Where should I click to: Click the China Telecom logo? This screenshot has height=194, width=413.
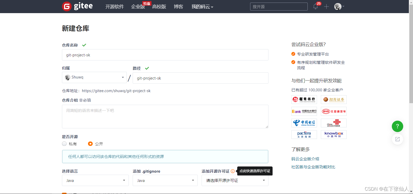[304, 123]
